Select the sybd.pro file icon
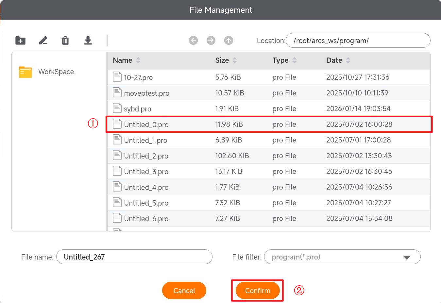This screenshot has height=303, width=441. pyautogui.click(x=117, y=108)
